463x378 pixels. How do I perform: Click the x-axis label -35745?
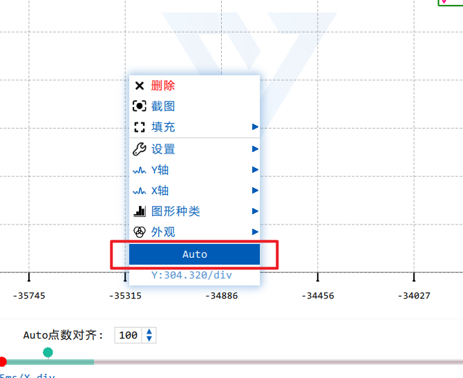coord(29,296)
